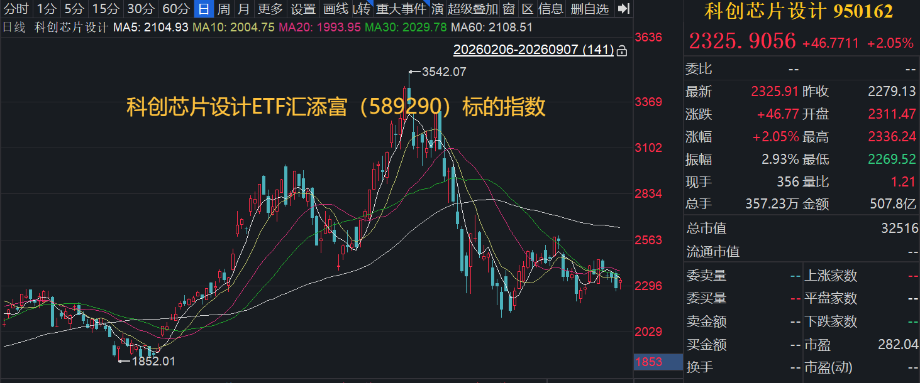The image size is (920, 383).
Task: Collapse side panel with arrow-bar icon
Action: point(623,9)
